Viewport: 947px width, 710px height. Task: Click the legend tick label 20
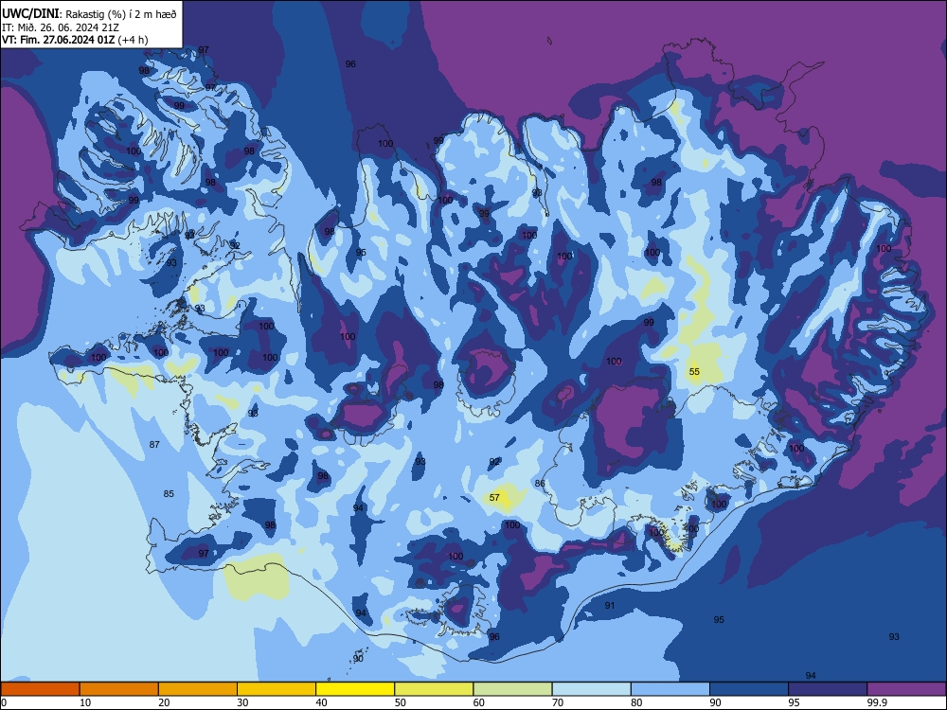coord(164,702)
